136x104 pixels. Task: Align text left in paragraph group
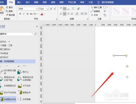(x=61, y=14)
